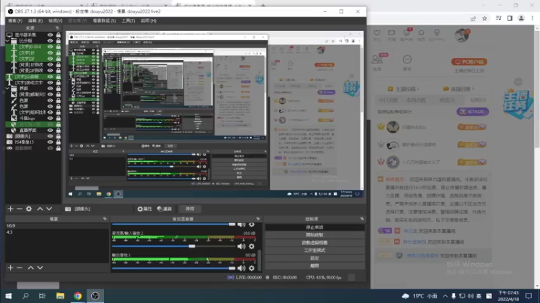Open Chrome profile icon in toolbar
Image resolution: width=540 pixels, height=303 pixels.
pyautogui.click(x=521, y=18)
